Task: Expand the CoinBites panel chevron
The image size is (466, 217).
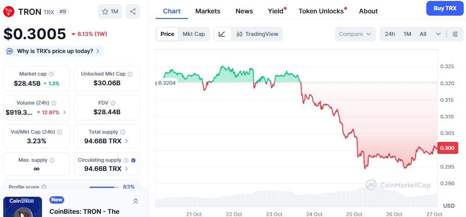Action: click(x=136, y=201)
